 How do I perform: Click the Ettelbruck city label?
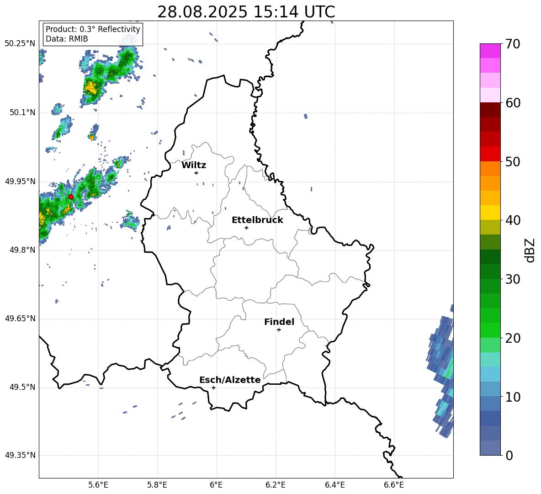[257, 220]
